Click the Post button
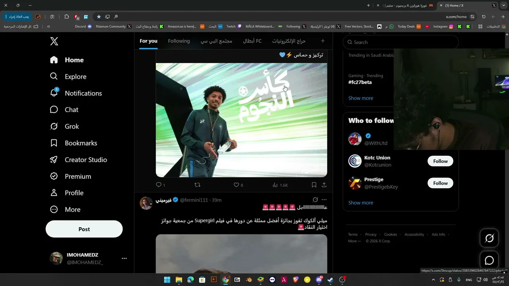 click(84, 229)
